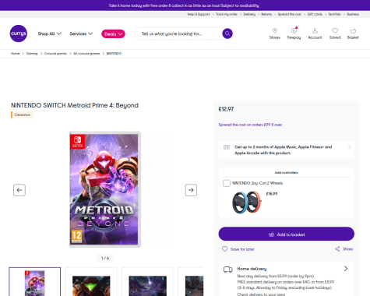Open Delivery top link

point(249,14)
